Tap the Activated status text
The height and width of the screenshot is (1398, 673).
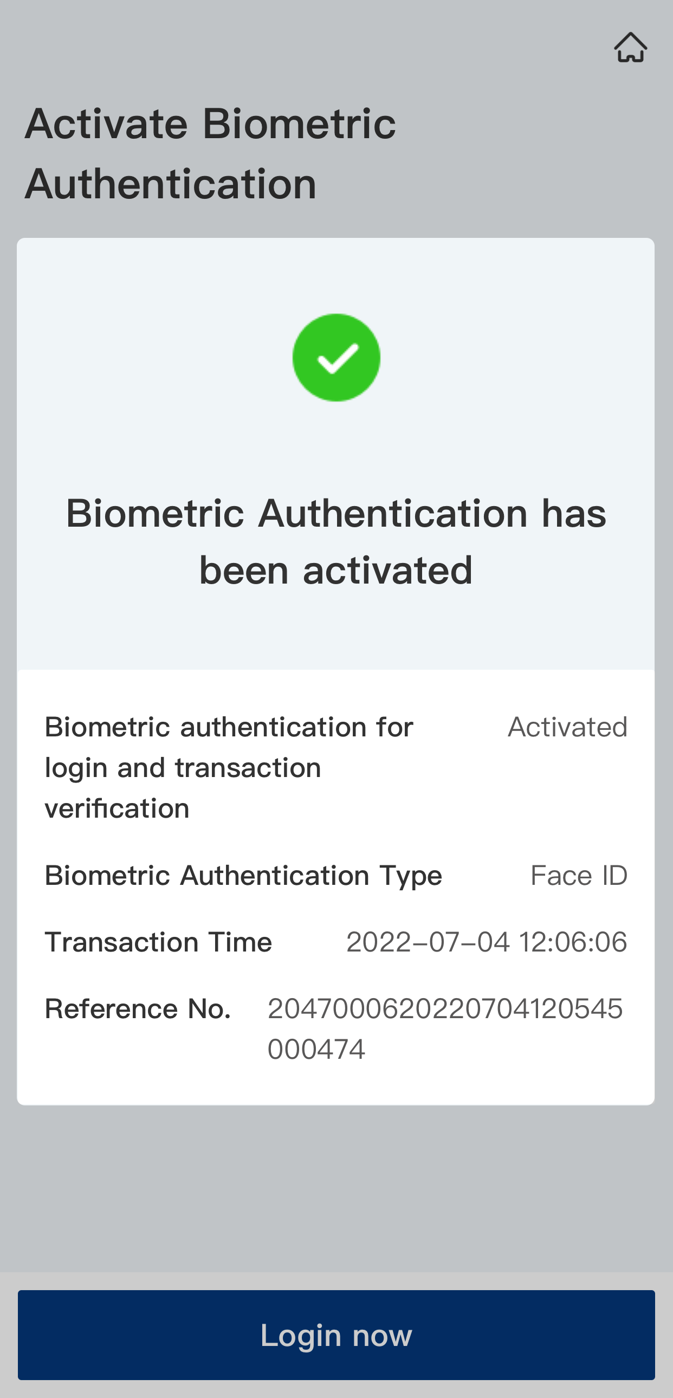point(567,727)
